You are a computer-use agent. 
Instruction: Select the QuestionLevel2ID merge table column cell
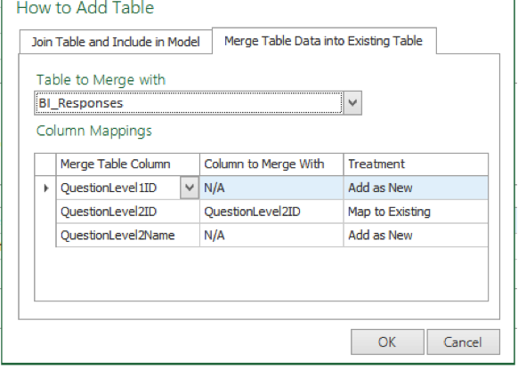pos(128,212)
